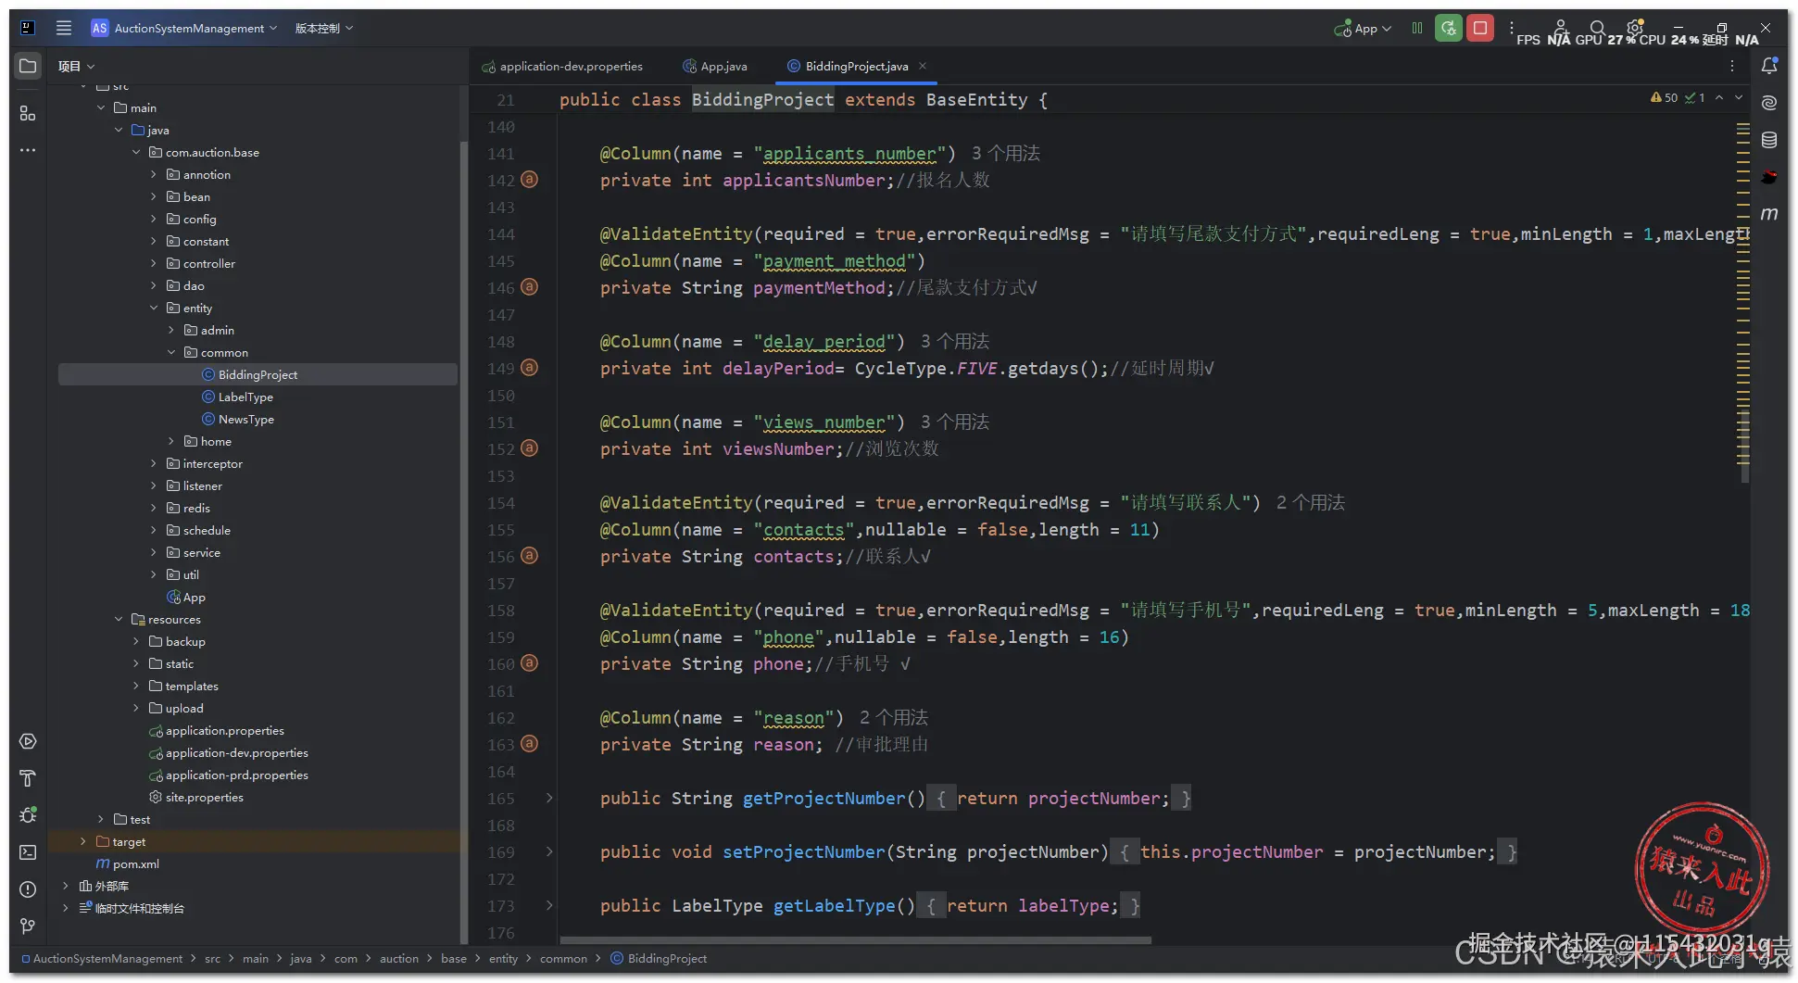
Task: Expand the 外部库 external libraries node
Action: point(66,886)
